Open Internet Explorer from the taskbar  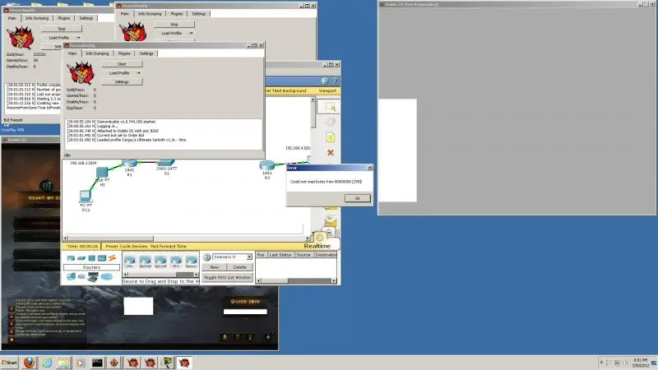(x=46, y=363)
